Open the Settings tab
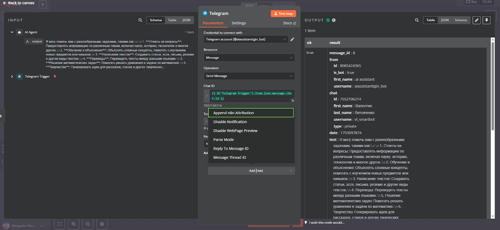Screen dimensions: 500x230 (239, 23)
